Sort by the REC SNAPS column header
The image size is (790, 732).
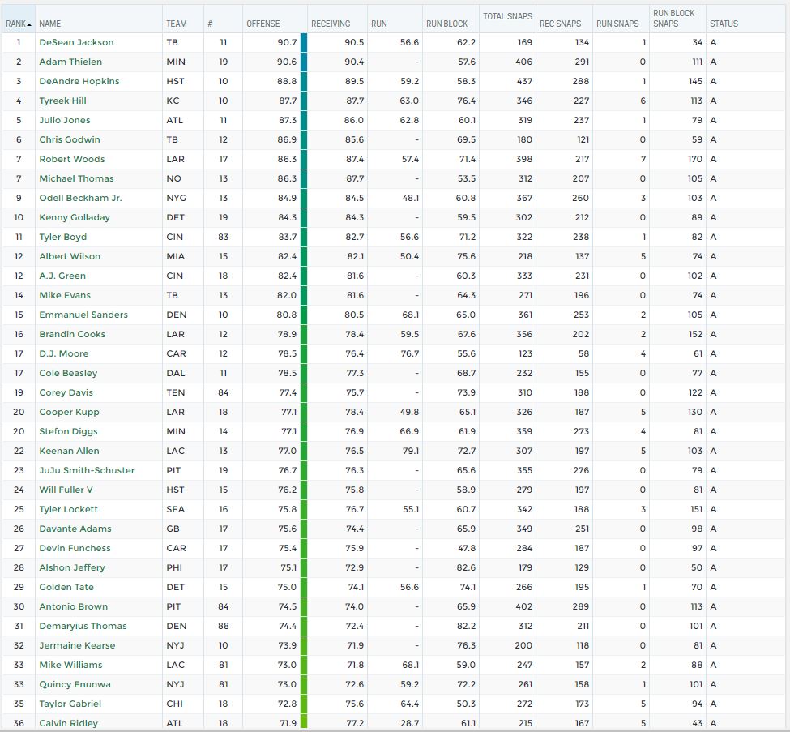click(560, 24)
